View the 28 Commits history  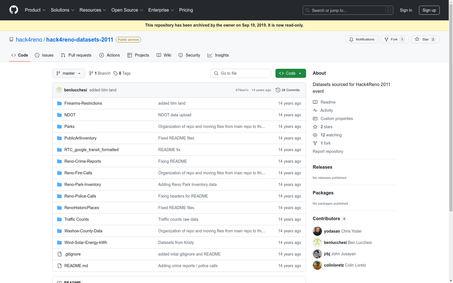[288, 90]
